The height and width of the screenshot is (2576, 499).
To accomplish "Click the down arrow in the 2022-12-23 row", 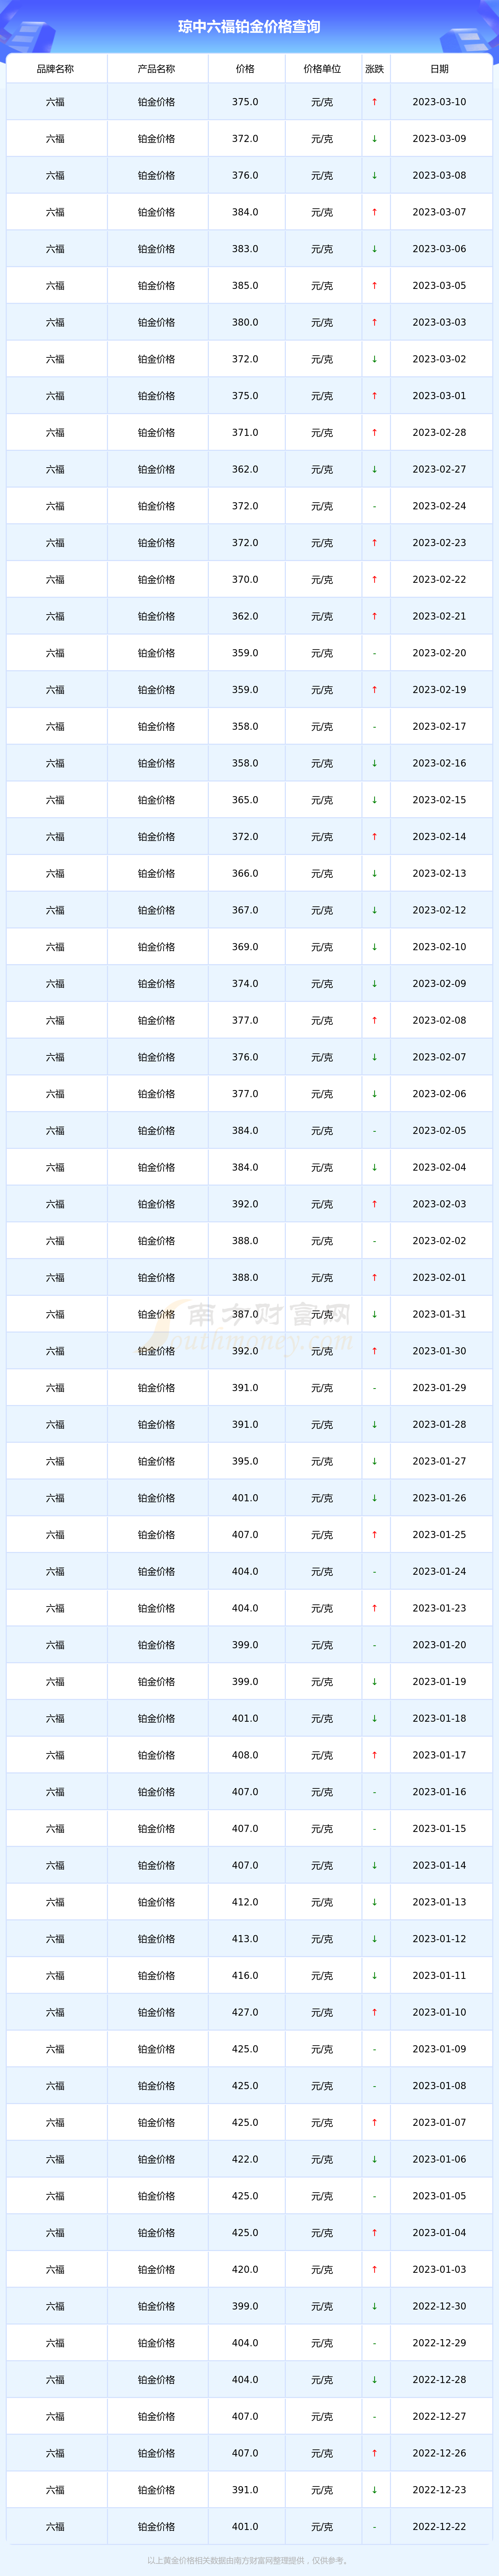I will click(375, 2490).
